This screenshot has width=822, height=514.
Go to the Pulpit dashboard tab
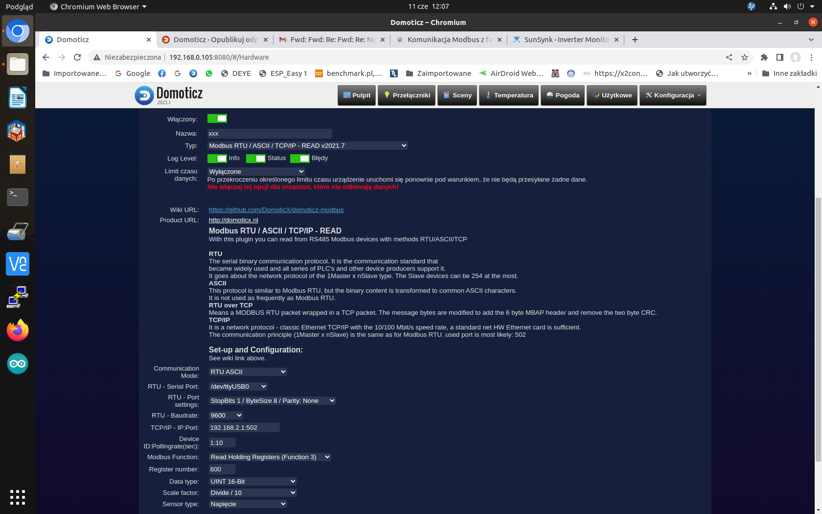pos(357,95)
